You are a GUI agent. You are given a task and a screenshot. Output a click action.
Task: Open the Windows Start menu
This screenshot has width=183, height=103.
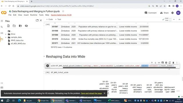pyautogui.click(x=2, y=100)
